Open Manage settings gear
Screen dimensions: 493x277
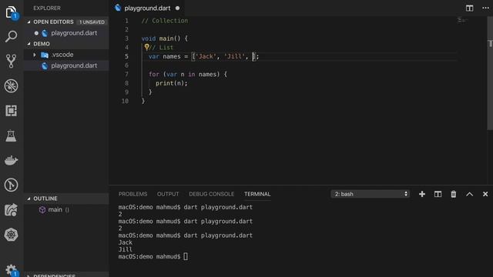tap(11, 270)
